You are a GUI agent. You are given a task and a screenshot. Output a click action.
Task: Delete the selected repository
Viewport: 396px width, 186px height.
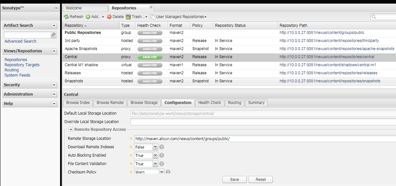115,17
